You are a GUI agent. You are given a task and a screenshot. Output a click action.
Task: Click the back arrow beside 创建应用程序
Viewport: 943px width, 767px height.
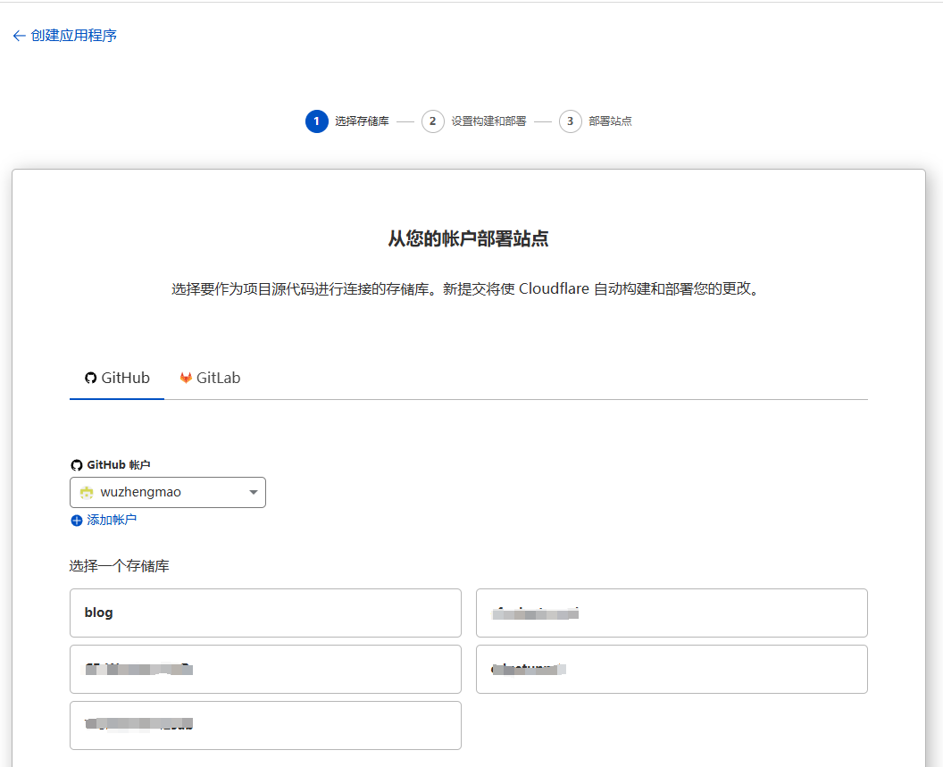point(19,36)
